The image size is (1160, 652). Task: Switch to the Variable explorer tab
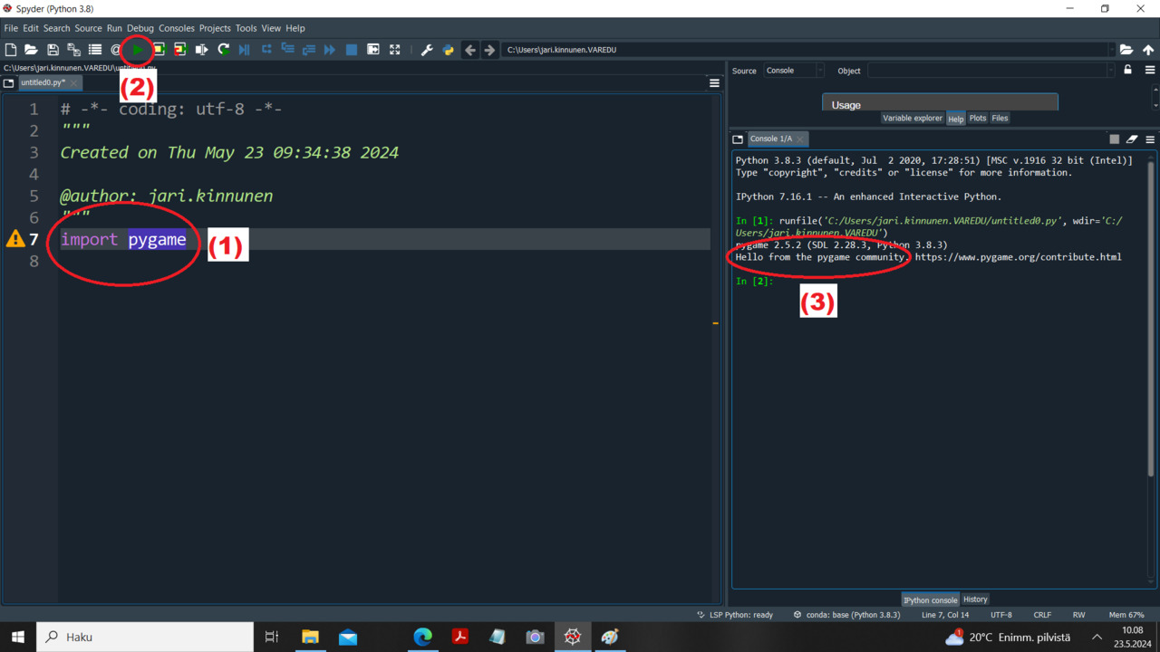(x=913, y=118)
